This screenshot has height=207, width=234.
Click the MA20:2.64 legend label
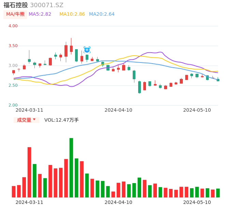click(x=102, y=14)
